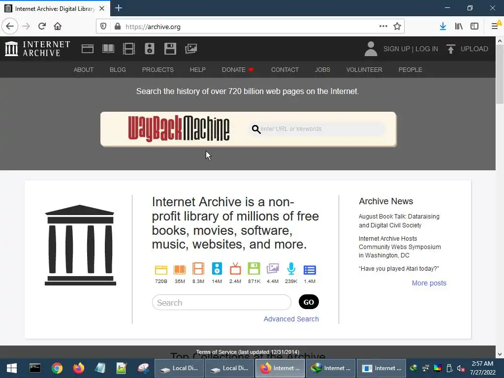Open the Software floppy icon in top bar
The width and height of the screenshot is (504, 378).
(x=170, y=49)
